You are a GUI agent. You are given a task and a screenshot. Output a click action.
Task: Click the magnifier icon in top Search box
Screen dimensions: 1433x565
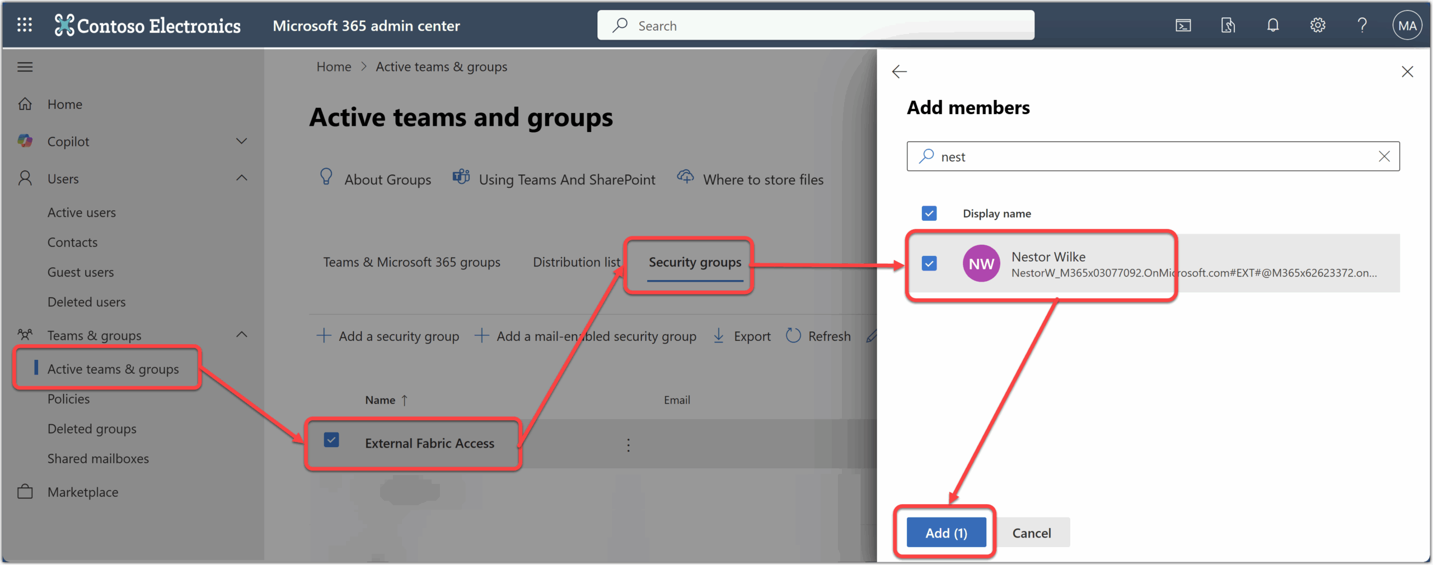(x=620, y=26)
